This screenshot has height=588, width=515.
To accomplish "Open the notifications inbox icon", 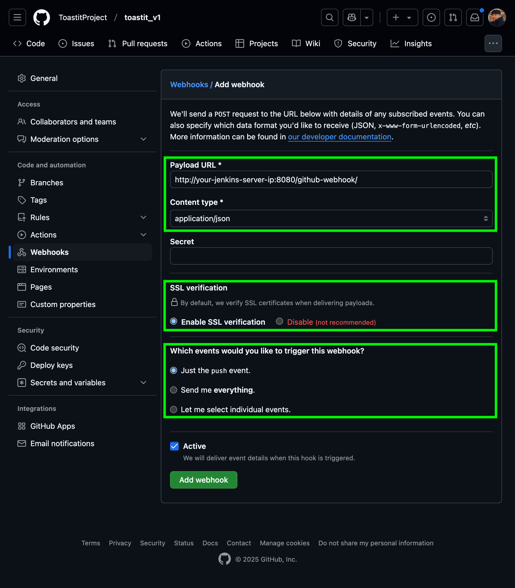I will pyautogui.click(x=475, y=18).
